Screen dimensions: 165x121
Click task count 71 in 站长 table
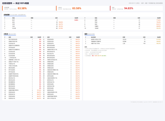pyautogui.click(x=145, y=39)
